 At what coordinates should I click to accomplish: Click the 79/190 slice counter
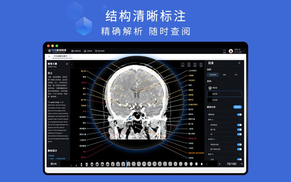231,164
